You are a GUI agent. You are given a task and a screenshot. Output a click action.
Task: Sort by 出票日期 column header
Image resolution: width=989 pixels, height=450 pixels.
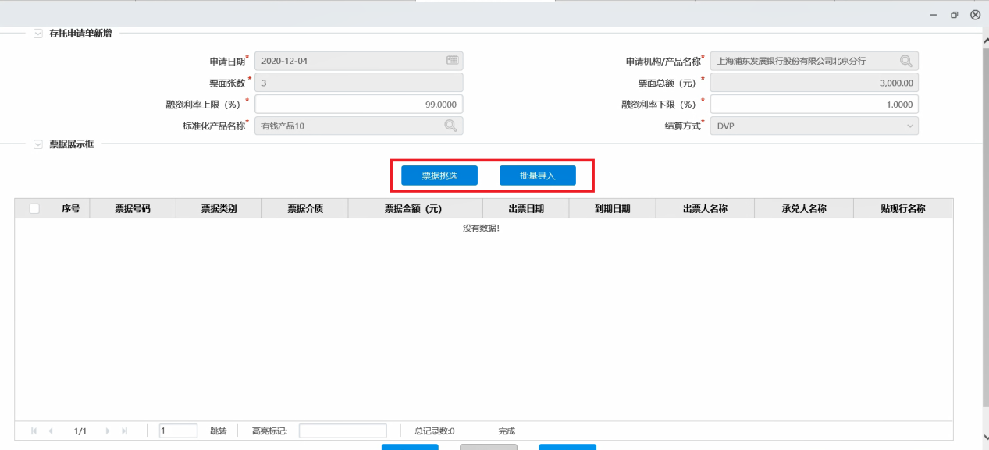click(x=526, y=208)
